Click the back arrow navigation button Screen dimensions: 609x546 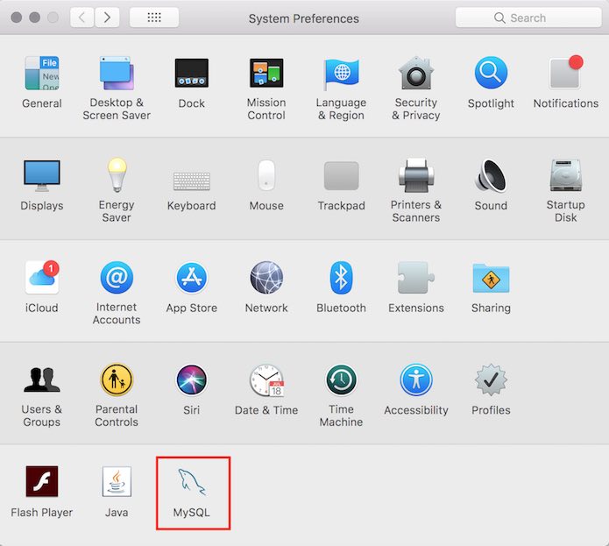(82, 18)
